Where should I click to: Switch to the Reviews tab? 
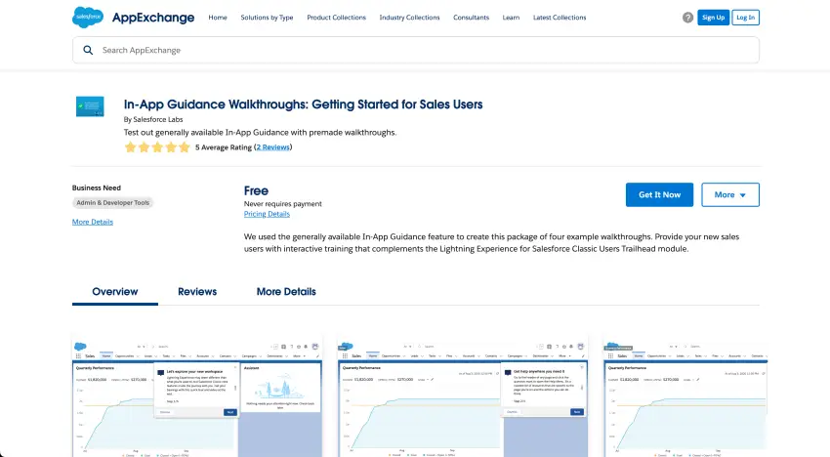coord(197,291)
